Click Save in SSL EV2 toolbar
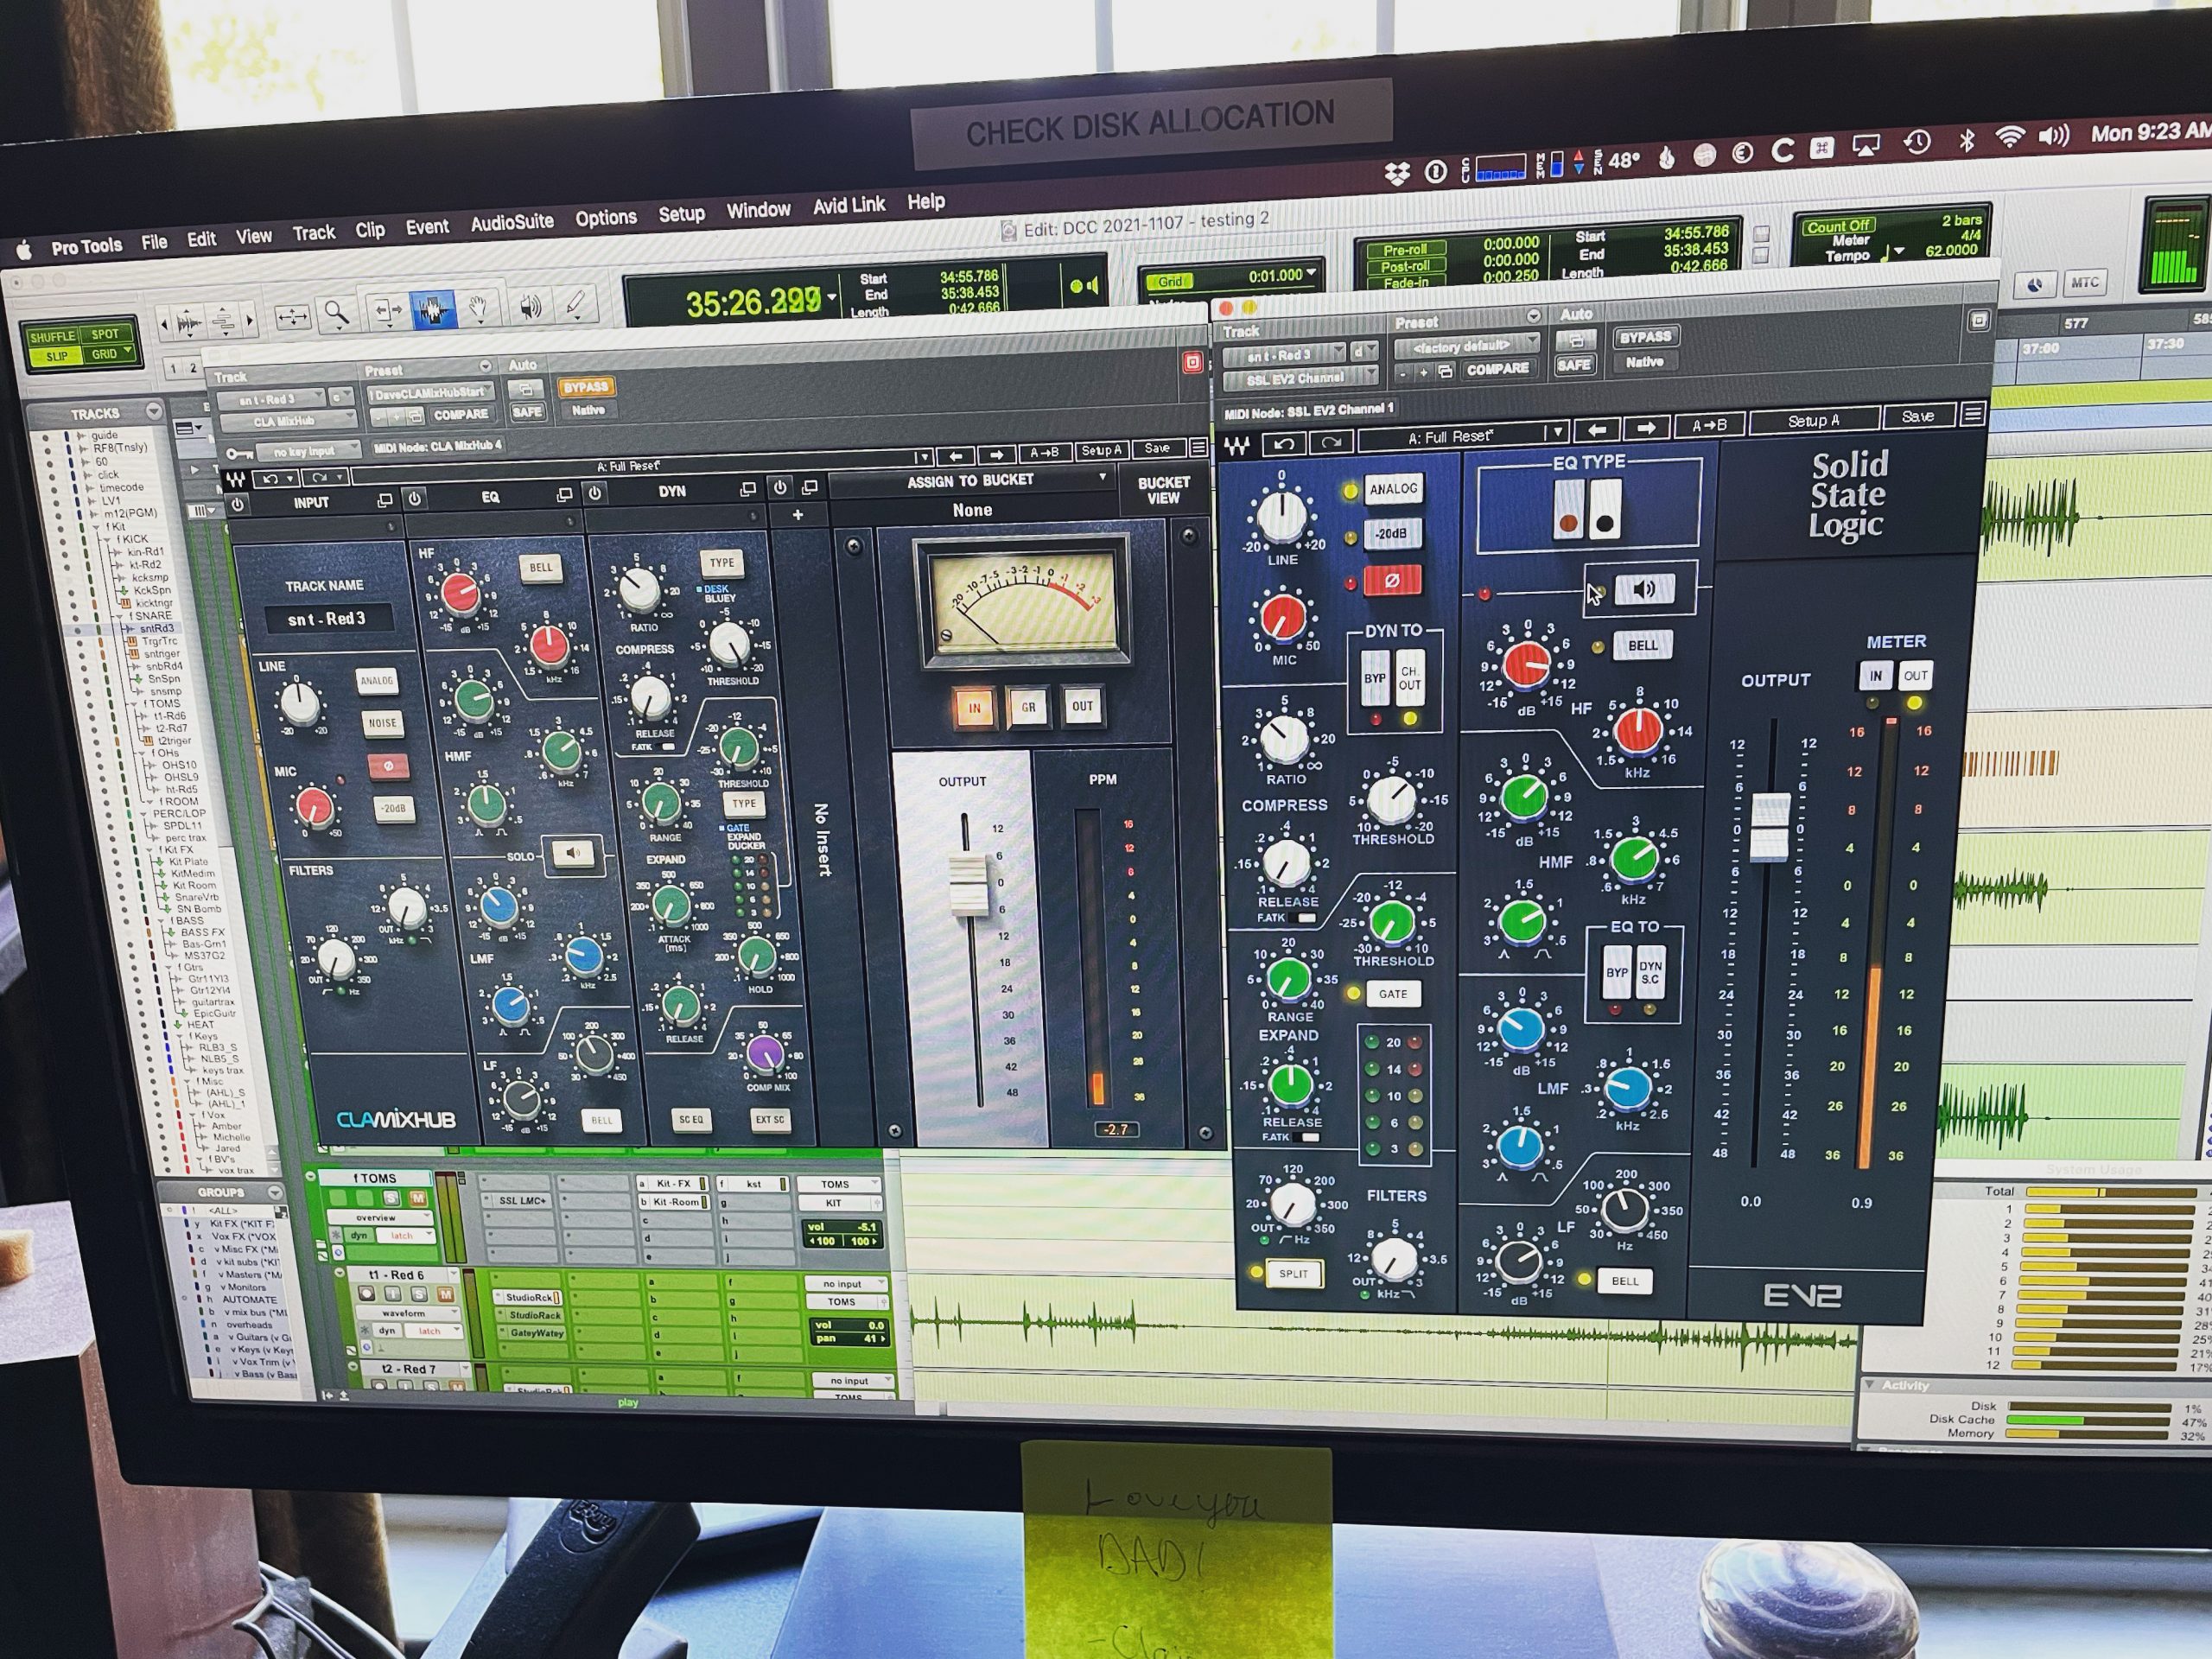The height and width of the screenshot is (1659, 2212). [1917, 416]
